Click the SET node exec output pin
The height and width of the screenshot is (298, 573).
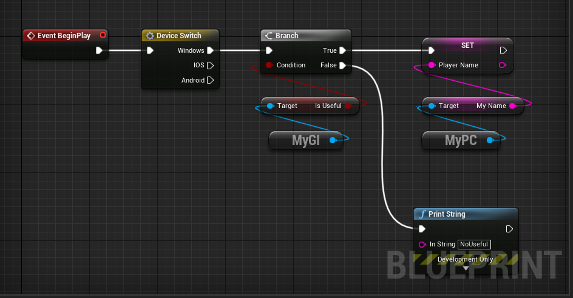coord(503,50)
